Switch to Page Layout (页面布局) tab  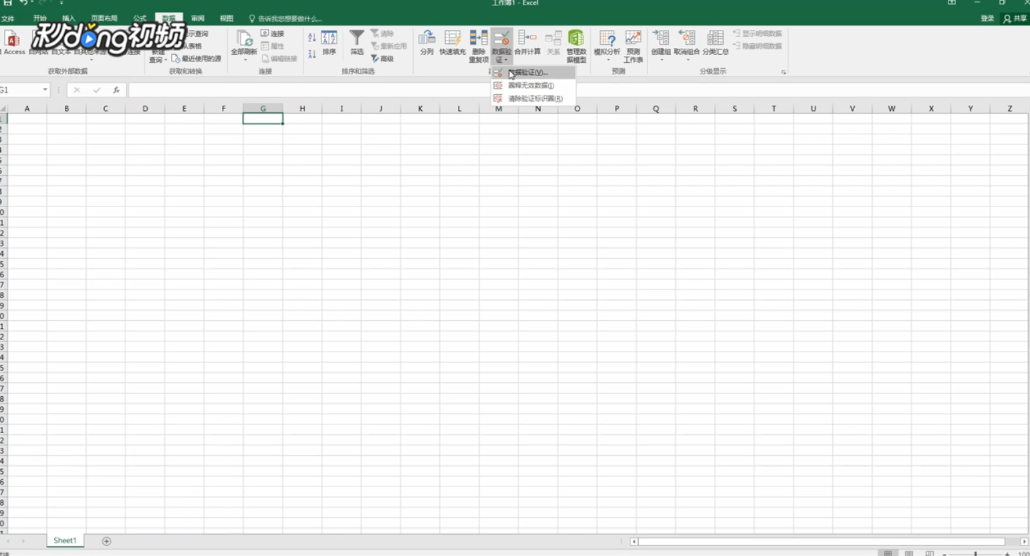[104, 19]
